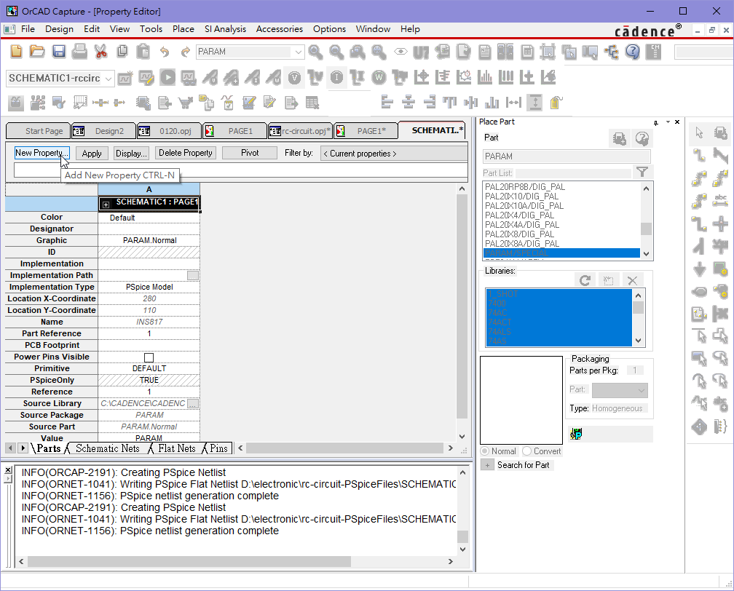Click the Remove library X icon
Viewport: 734px width, 591px height.
[632, 280]
